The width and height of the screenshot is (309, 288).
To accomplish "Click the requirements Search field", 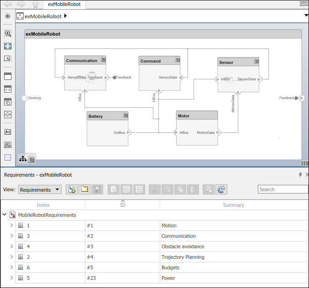I will [x=283, y=189].
